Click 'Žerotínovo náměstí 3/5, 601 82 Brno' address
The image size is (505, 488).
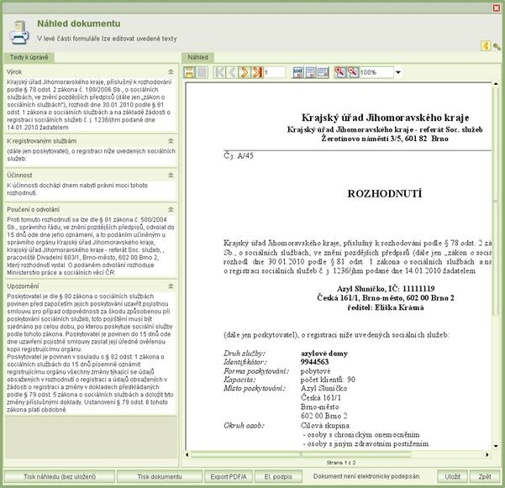click(x=385, y=139)
